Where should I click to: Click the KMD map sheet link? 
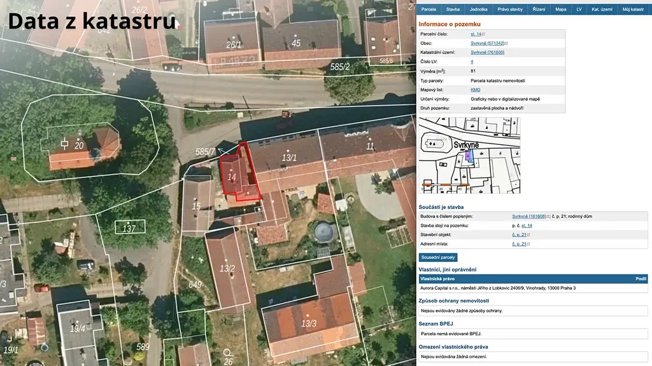(475, 90)
